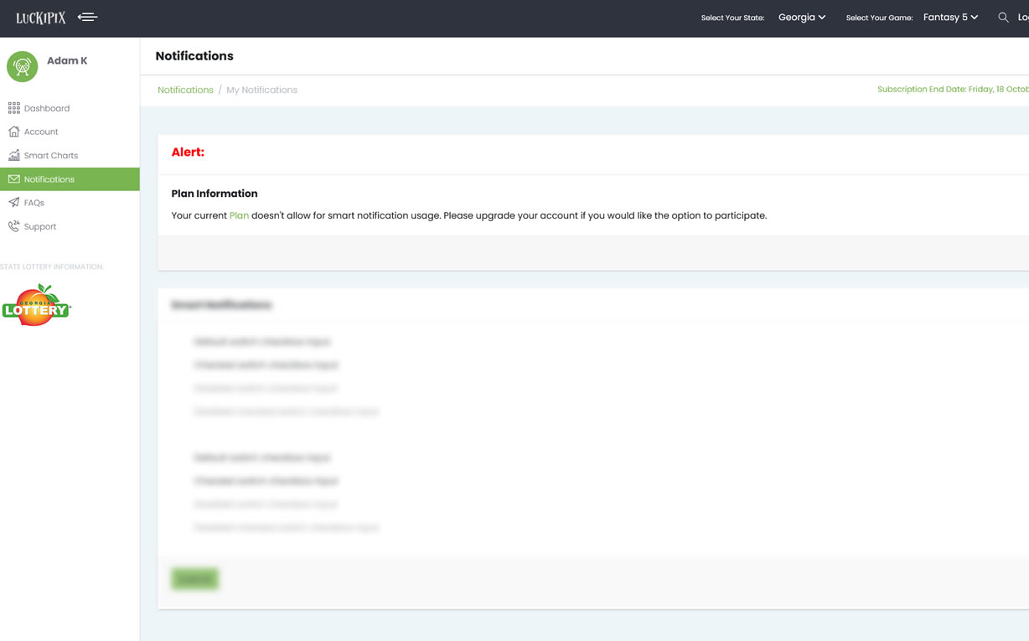This screenshot has width=1029, height=641.
Task: Click the Dashboard grid icon
Action: [x=14, y=108]
